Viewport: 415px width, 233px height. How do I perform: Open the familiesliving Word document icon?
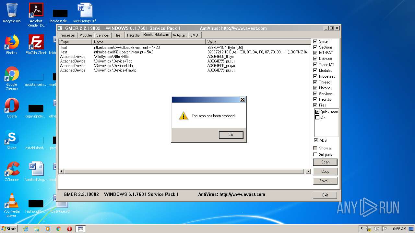36,172
